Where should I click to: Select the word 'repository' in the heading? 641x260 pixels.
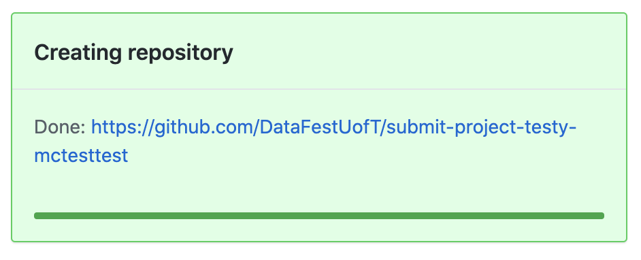[x=180, y=54]
